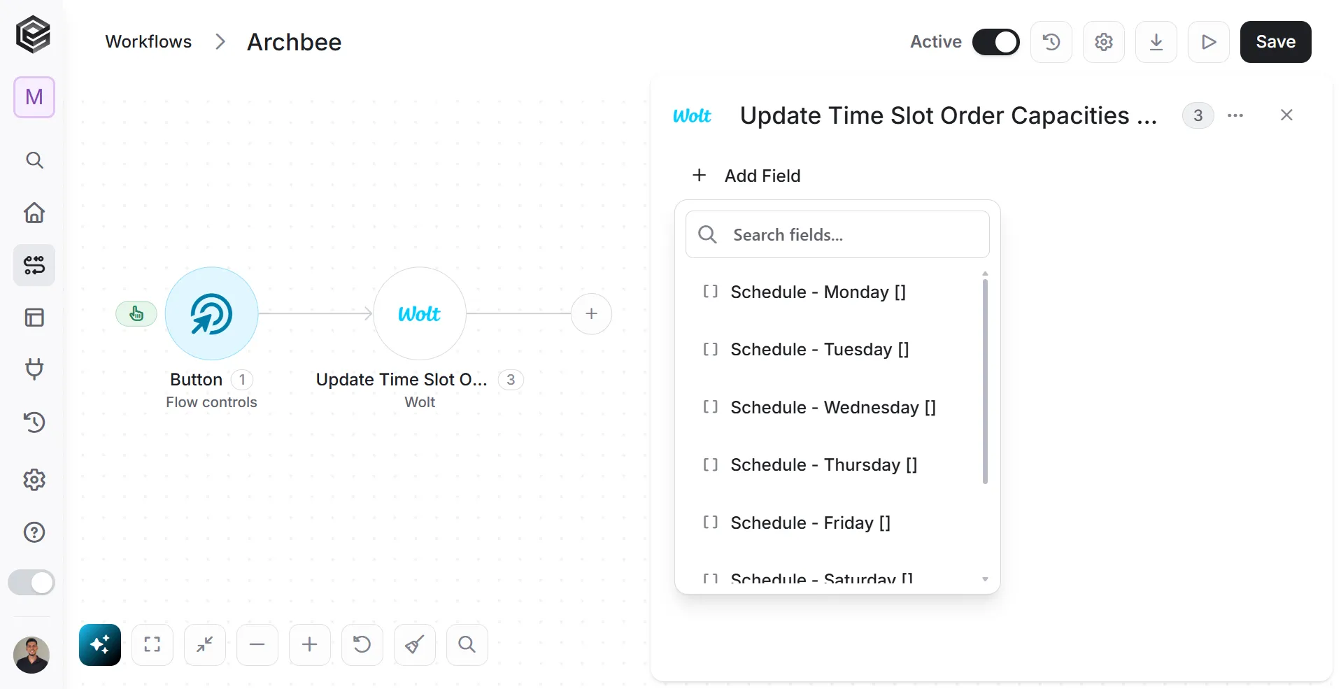Click the Save button

[1275, 42]
